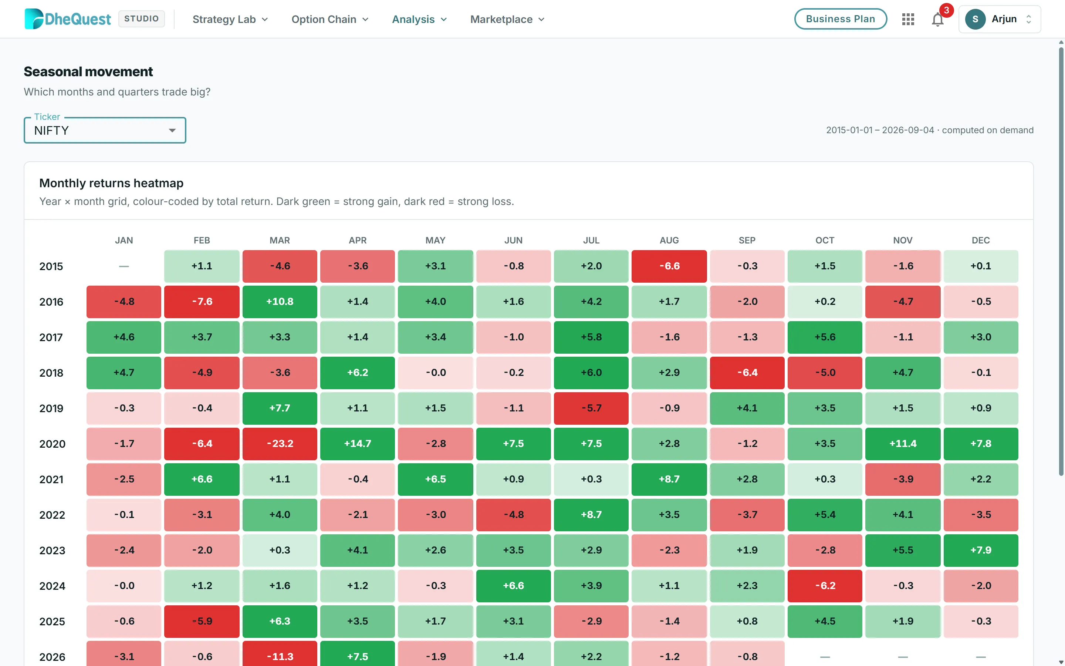
Task: Click the Seasonal movement page title
Action: coord(88,72)
